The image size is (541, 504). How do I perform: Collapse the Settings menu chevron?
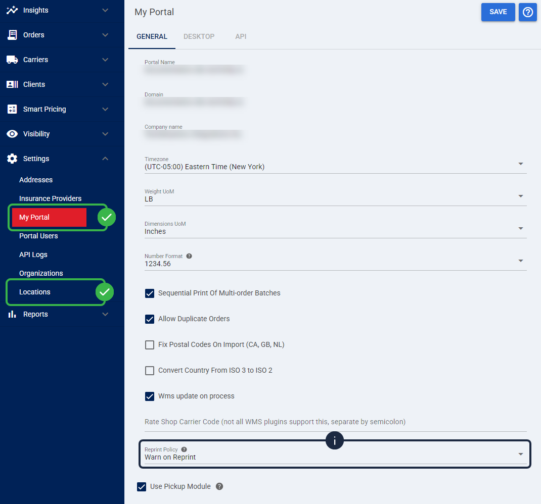(105, 159)
